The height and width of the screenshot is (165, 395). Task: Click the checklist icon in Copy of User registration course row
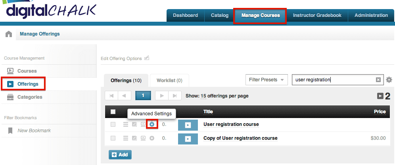point(134,138)
